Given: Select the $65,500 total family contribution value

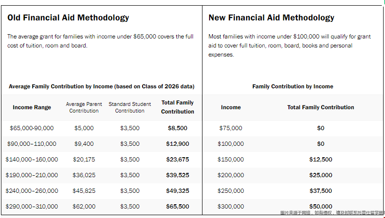Looking at the screenshot, I should coord(178,207).
